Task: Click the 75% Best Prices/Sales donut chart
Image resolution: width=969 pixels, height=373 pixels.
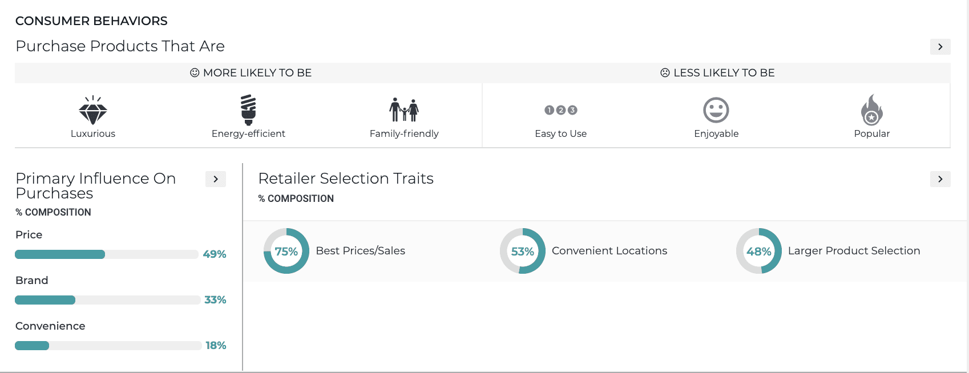Action: click(286, 251)
